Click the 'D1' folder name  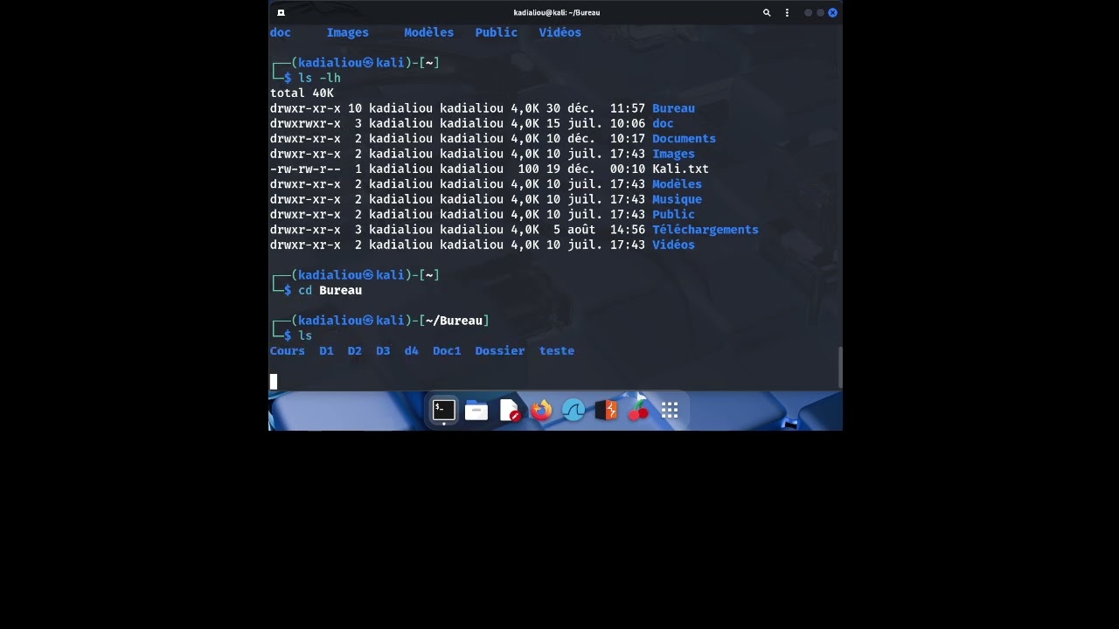click(326, 351)
